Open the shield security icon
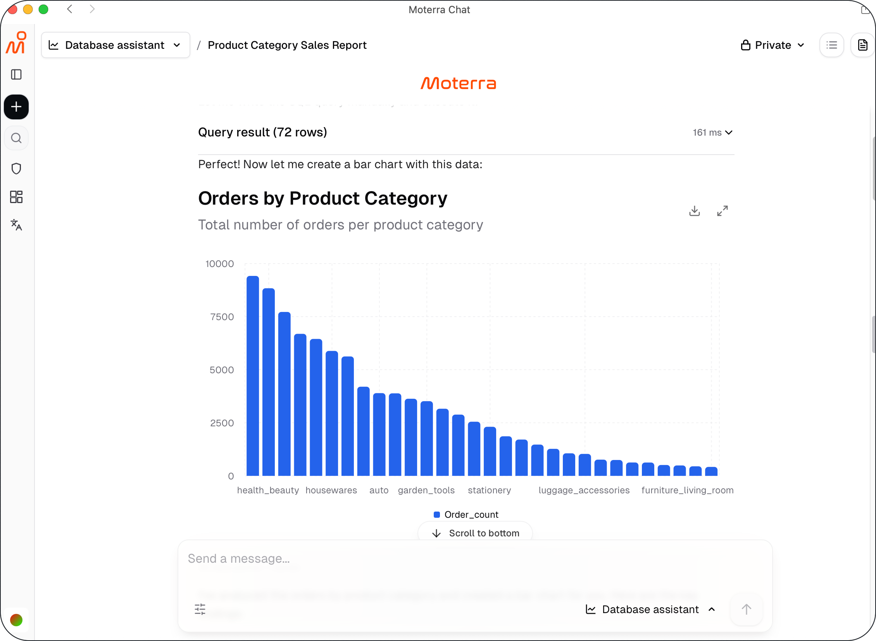Image resolution: width=876 pixels, height=641 pixels. coord(16,169)
